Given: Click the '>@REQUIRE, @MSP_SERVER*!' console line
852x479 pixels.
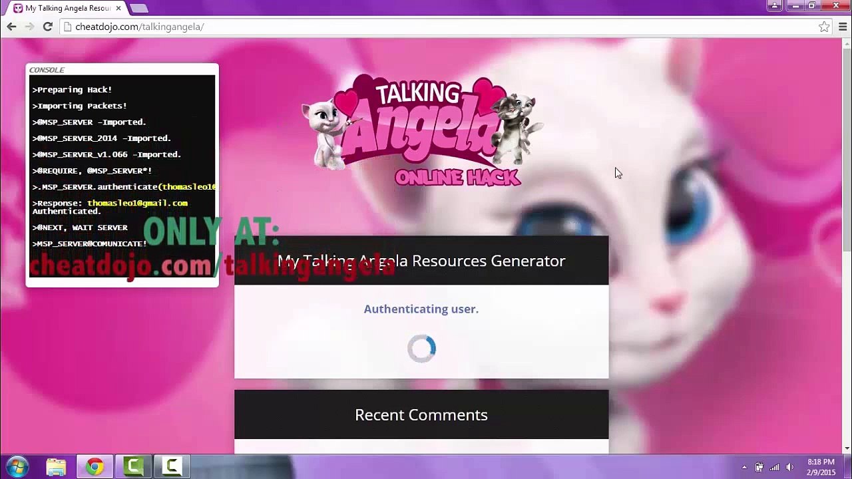Looking at the screenshot, I should pyautogui.click(x=92, y=171).
